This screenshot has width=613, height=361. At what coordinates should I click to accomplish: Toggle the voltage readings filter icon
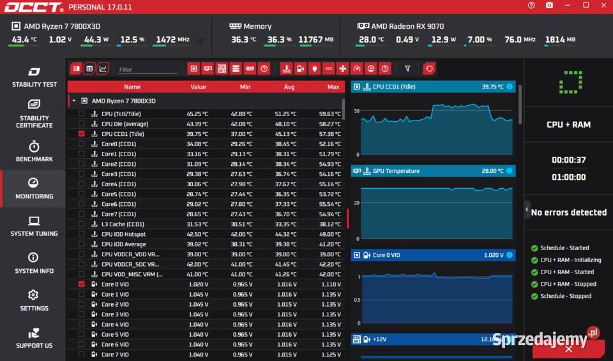pos(301,69)
